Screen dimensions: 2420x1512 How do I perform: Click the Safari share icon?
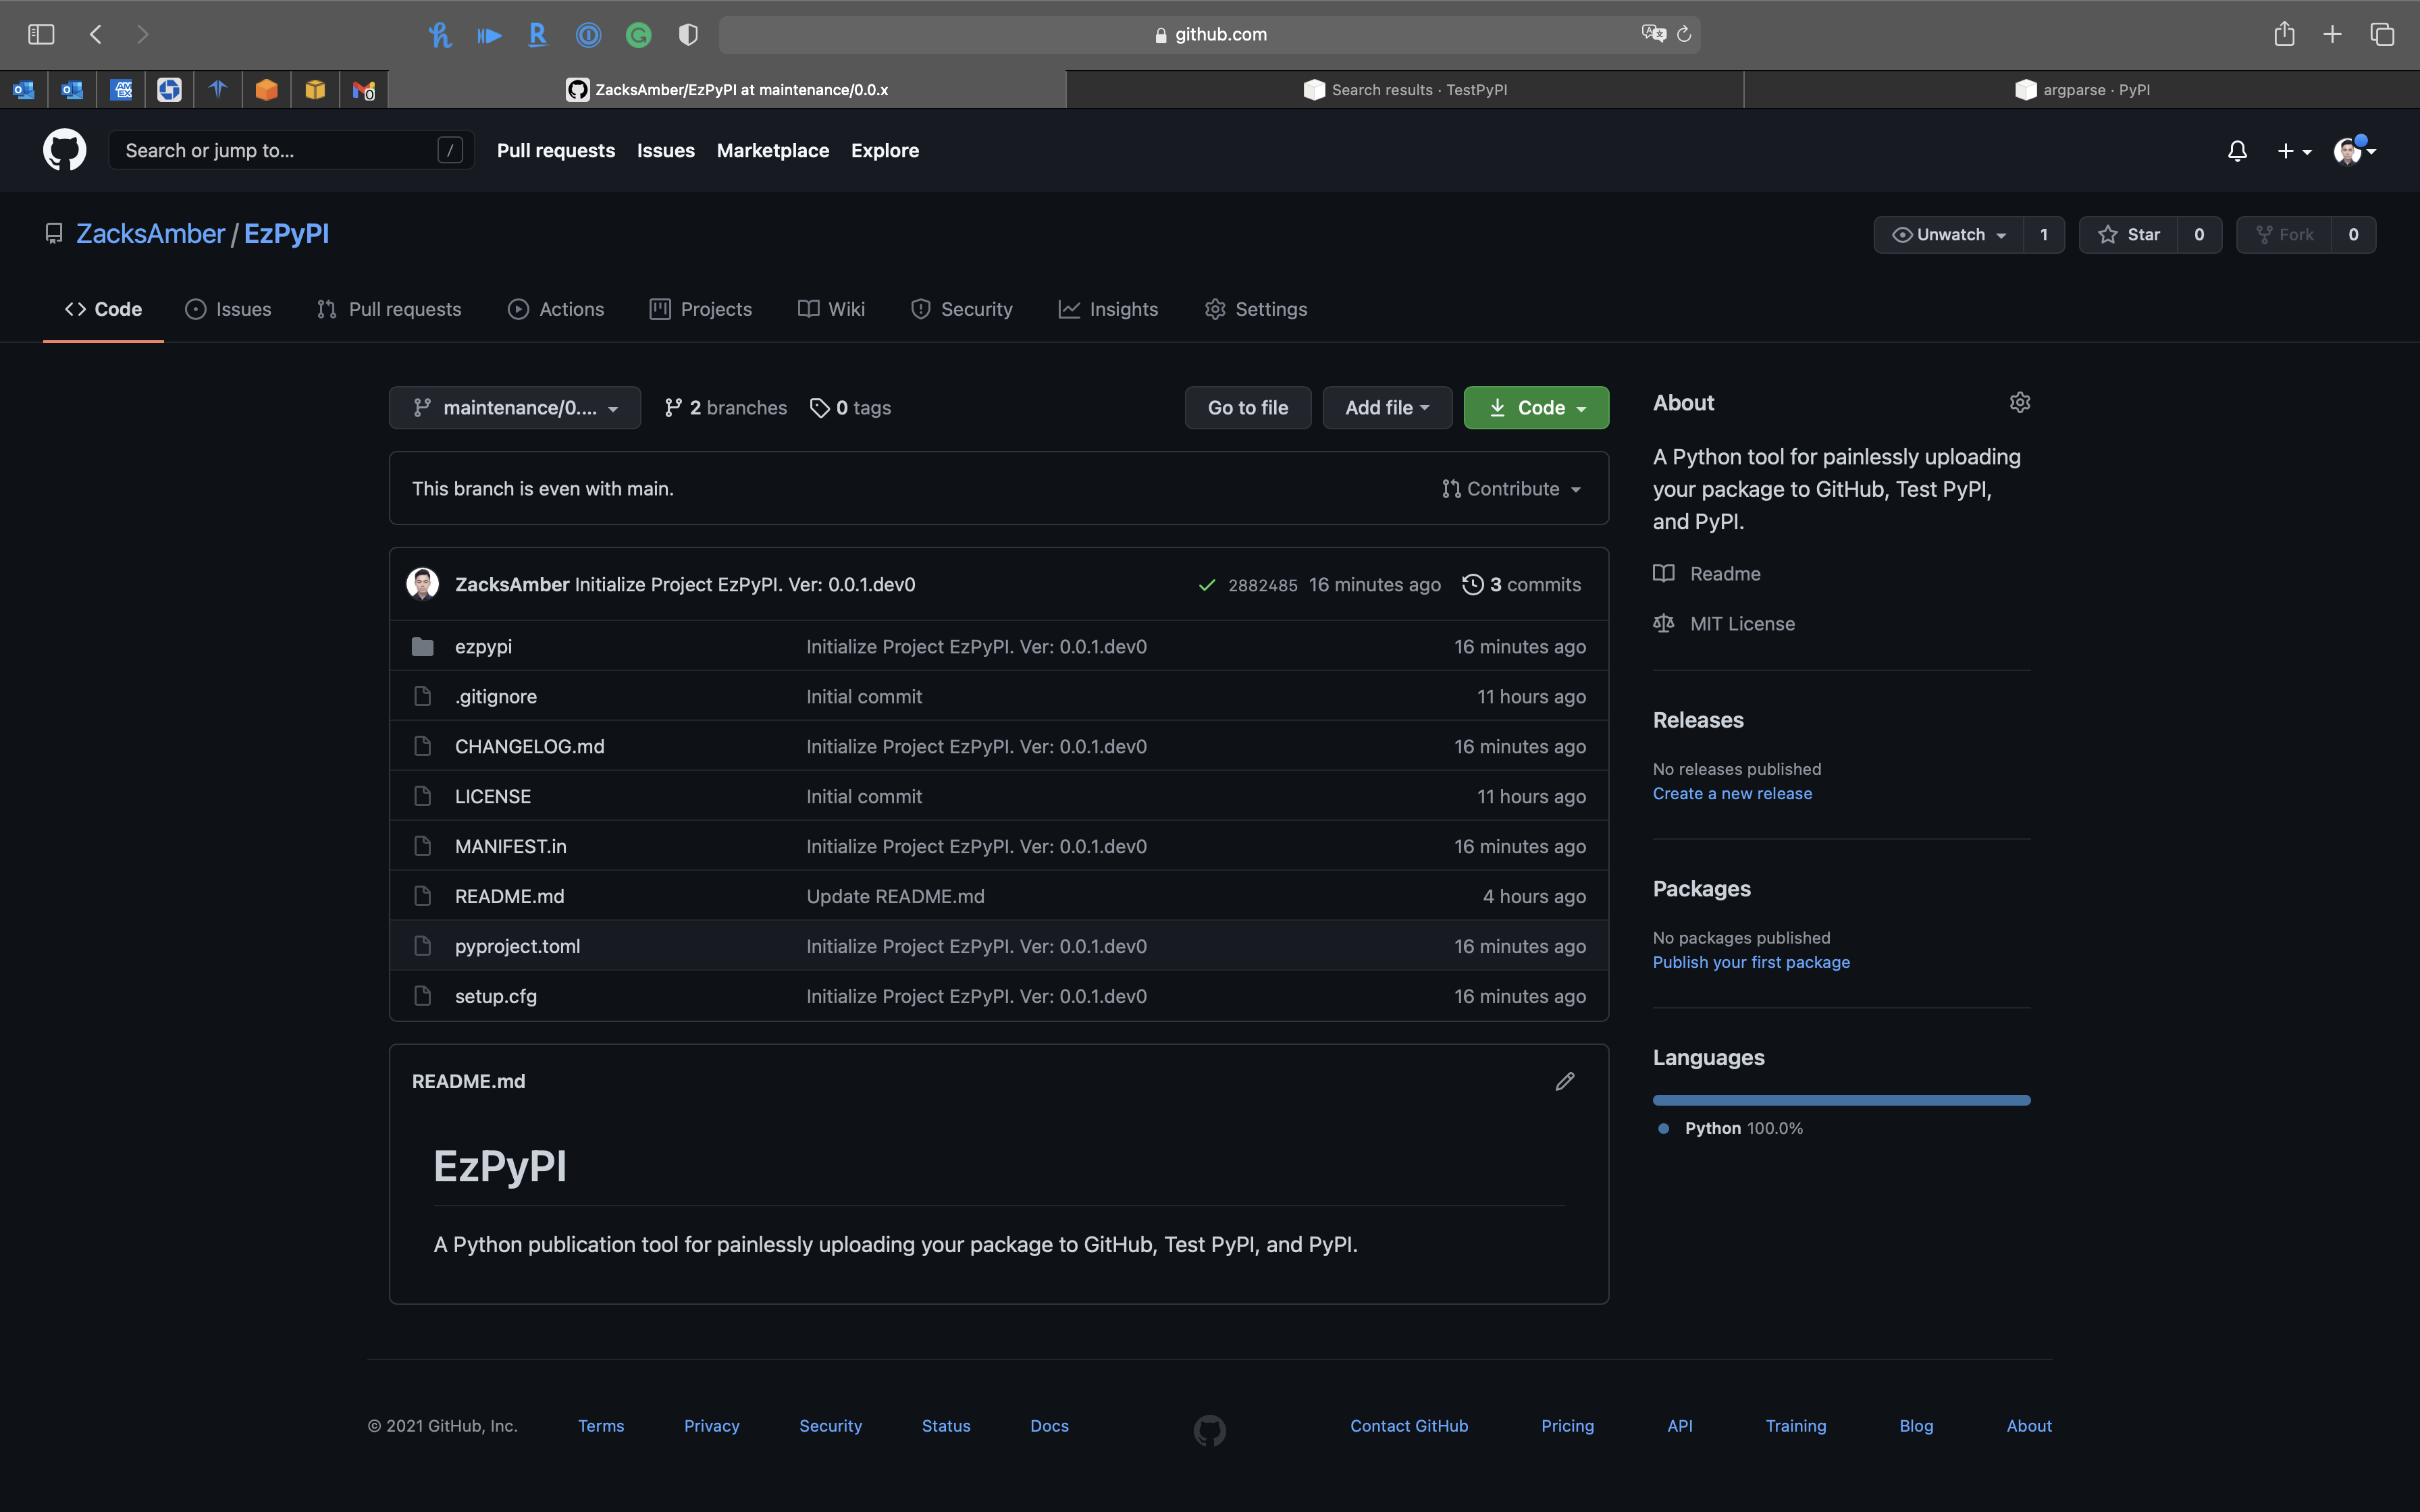(2284, 34)
